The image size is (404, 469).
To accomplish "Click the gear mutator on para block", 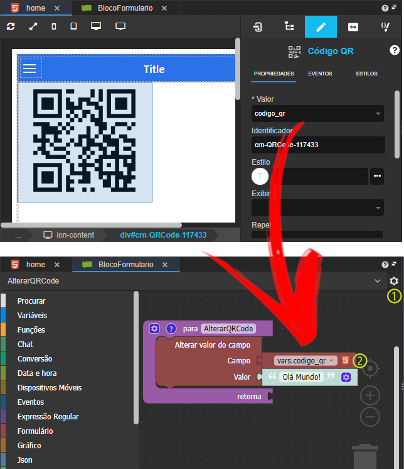I will coord(154,329).
